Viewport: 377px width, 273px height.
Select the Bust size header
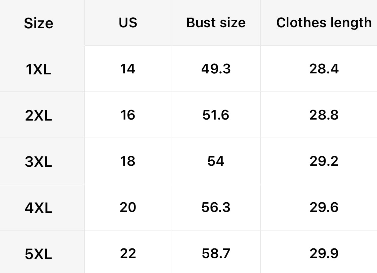pyautogui.click(x=216, y=23)
